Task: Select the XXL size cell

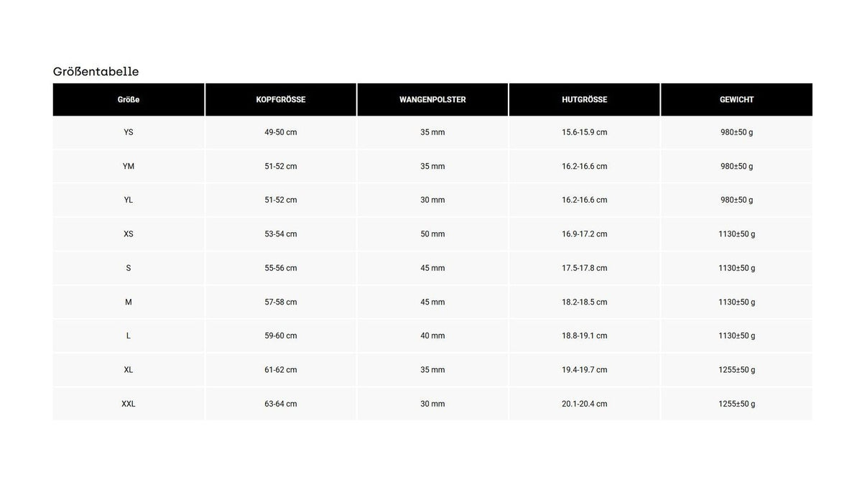Action: [x=129, y=404]
